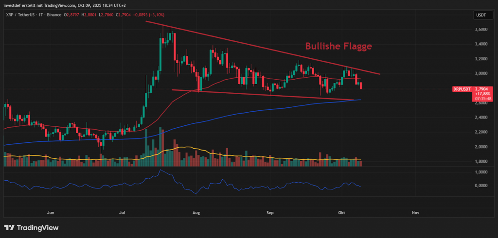Select the Aug label on time axis
Viewport: 498px width, 238px height.
coord(196,212)
